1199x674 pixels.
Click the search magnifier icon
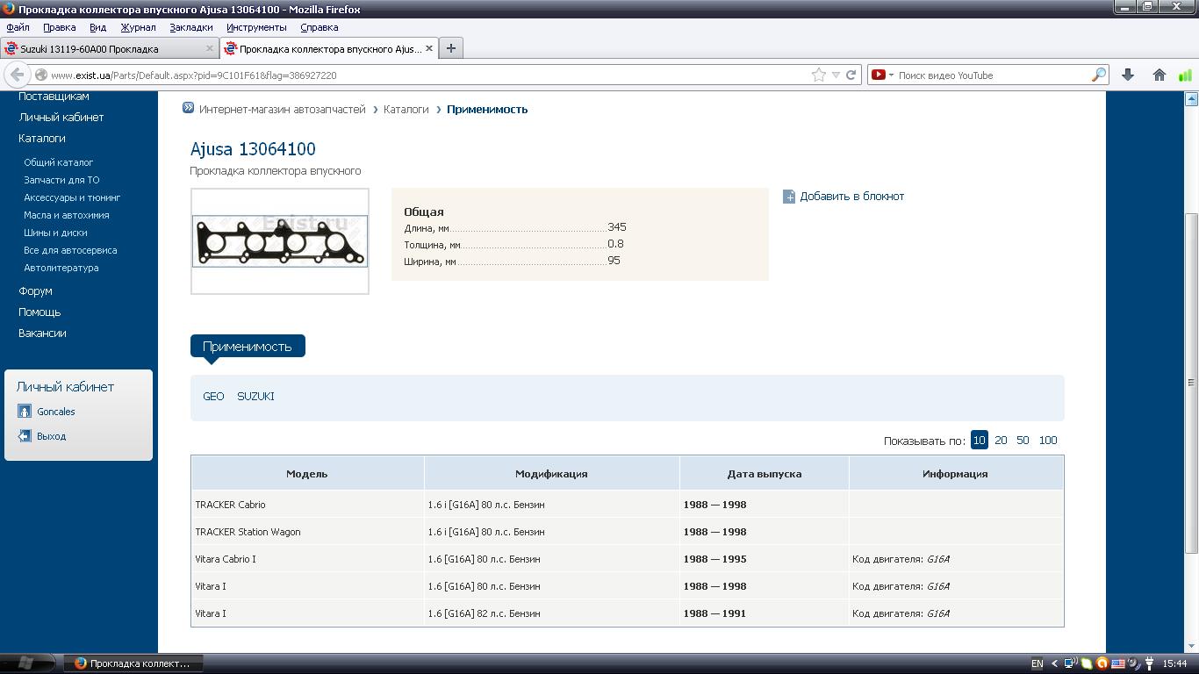(1098, 75)
